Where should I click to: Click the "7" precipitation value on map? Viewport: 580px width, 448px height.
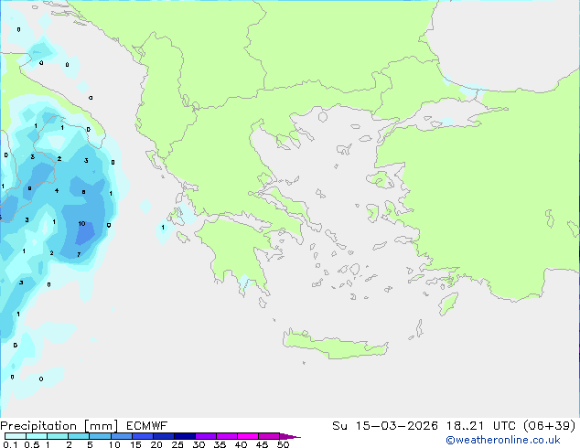[x=79, y=255]
